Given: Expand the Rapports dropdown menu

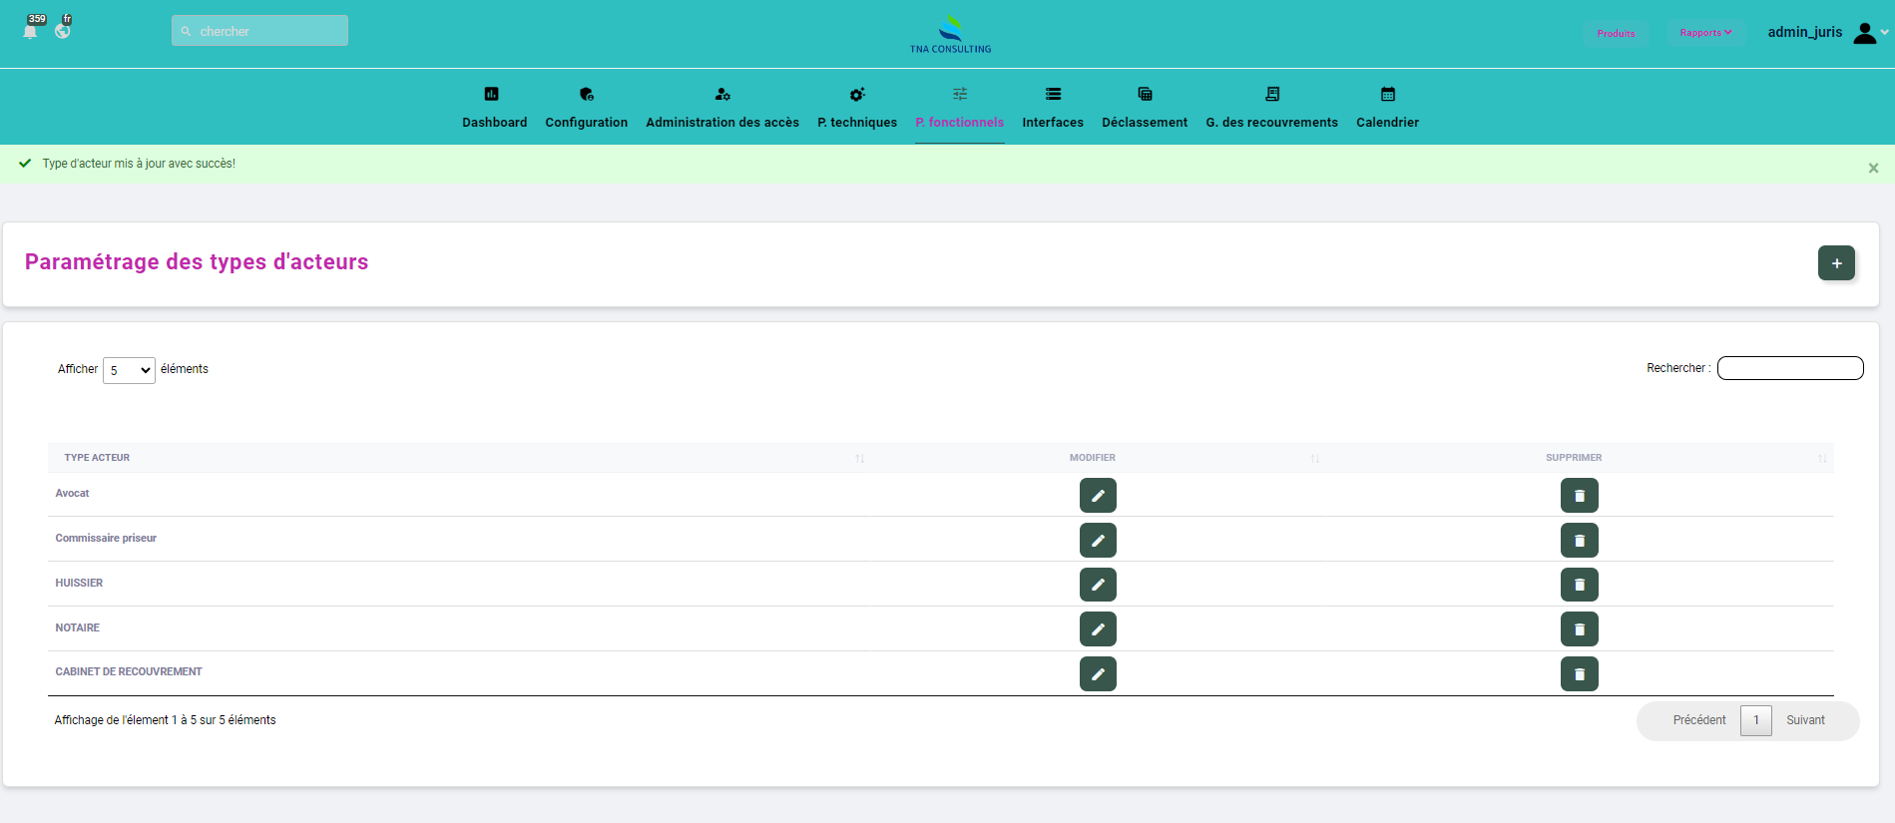Looking at the screenshot, I should 1705,33.
